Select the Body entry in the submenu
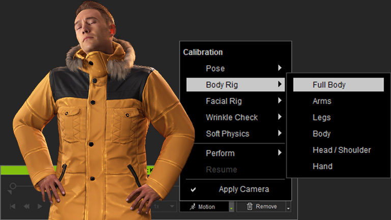The width and height of the screenshot is (391, 220). (322, 133)
